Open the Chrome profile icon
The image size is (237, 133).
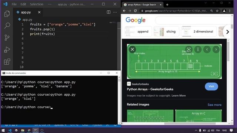pyautogui.click(x=224, y=11)
